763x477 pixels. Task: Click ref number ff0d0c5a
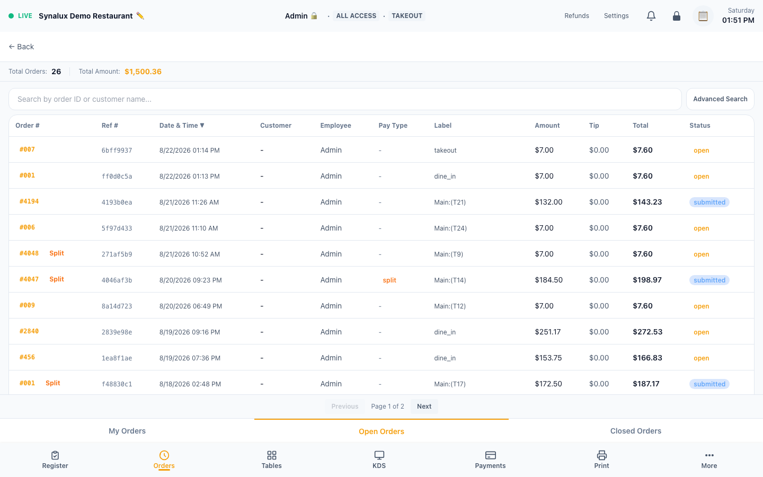pyautogui.click(x=117, y=176)
